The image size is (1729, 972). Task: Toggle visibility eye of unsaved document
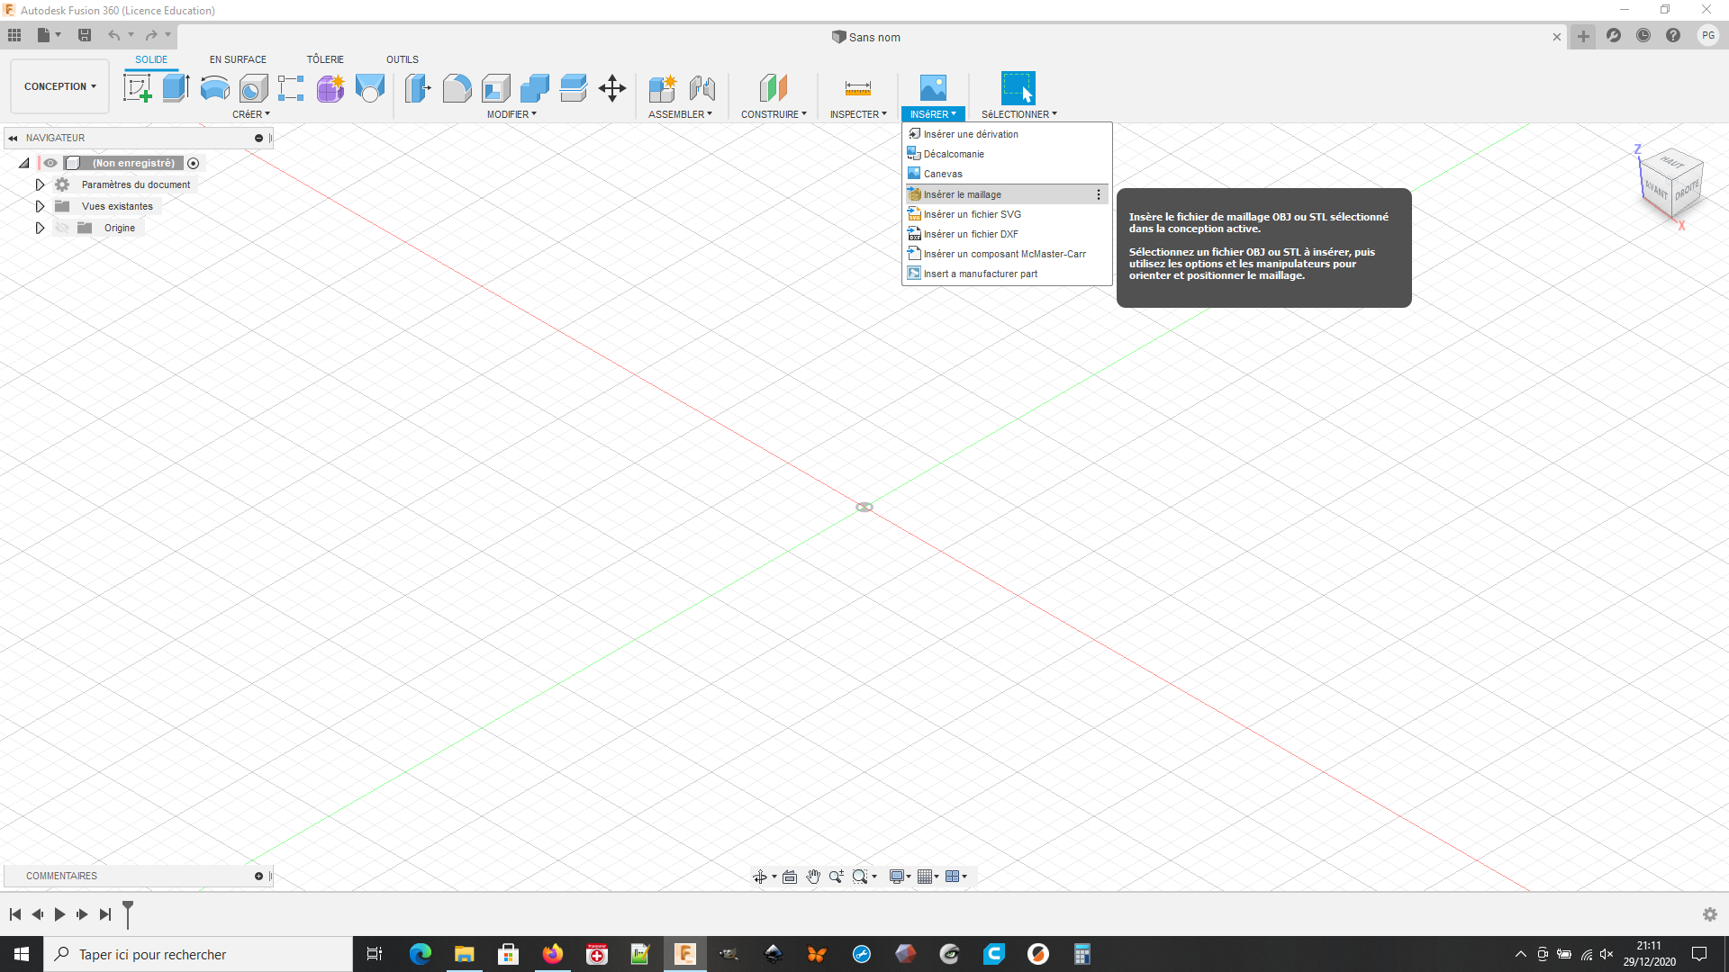[50, 163]
